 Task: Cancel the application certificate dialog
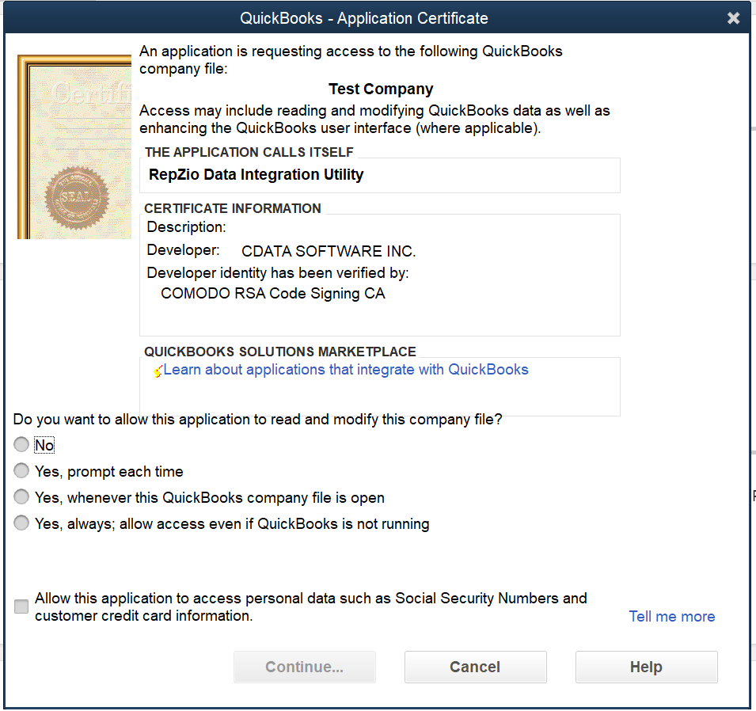(x=476, y=667)
